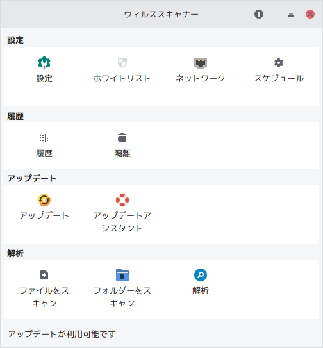Click the ウィルススキャナー window title
Screen dimensions: 323x348
tap(161, 14)
